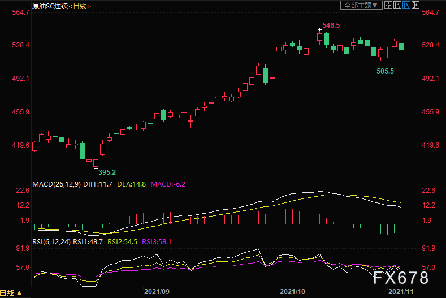Viewport: 446px width, 298px height.
Task: Click the MACD(26,12,9) indicator label
Action: (57, 184)
